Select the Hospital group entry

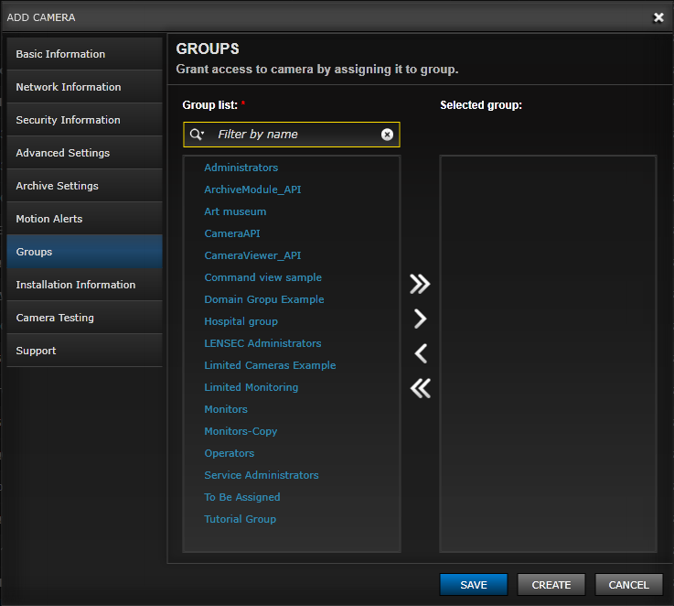(241, 321)
